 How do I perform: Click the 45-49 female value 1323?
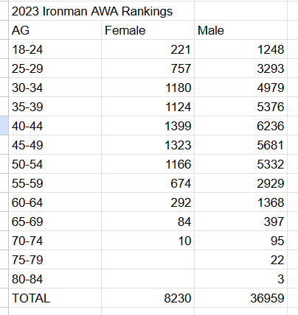click(x=148, y=145)
